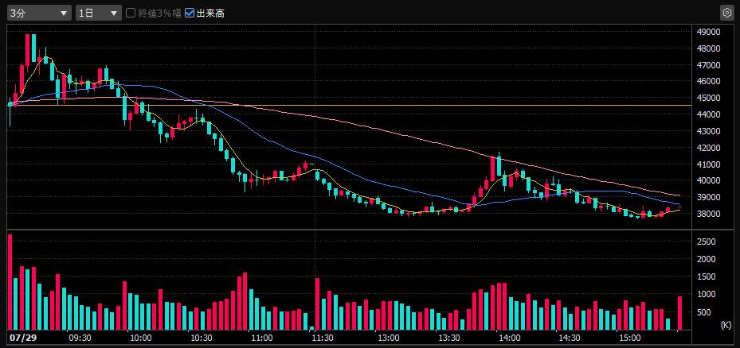Click the 1000 volume axis label

point(707,294)
